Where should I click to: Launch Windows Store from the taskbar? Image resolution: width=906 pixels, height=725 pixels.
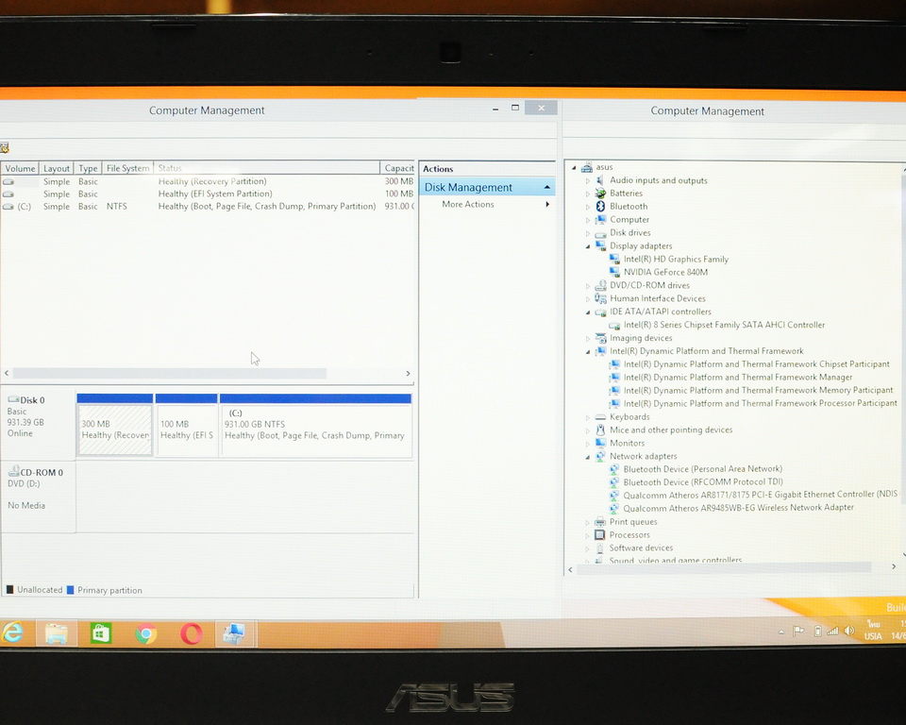(x=101, y=633)
